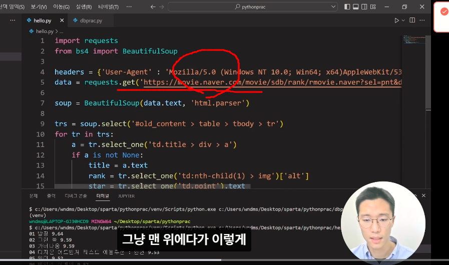The width and height of the screenshot is (449, 265).
Task: Switch to the 출력 panel tab
Action: click(x=51, y=196)
